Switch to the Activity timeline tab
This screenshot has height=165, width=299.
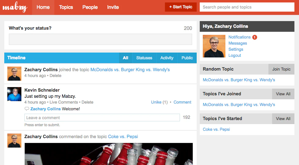tap(167, 58)
